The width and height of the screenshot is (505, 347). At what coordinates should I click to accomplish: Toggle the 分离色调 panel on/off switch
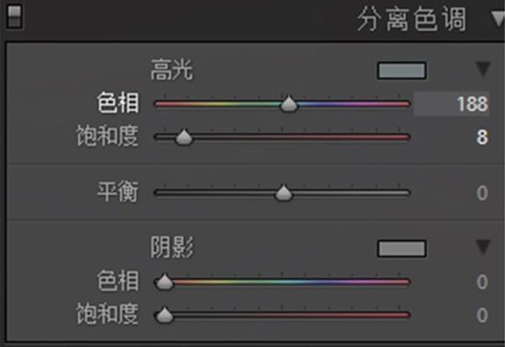(14, 17)
